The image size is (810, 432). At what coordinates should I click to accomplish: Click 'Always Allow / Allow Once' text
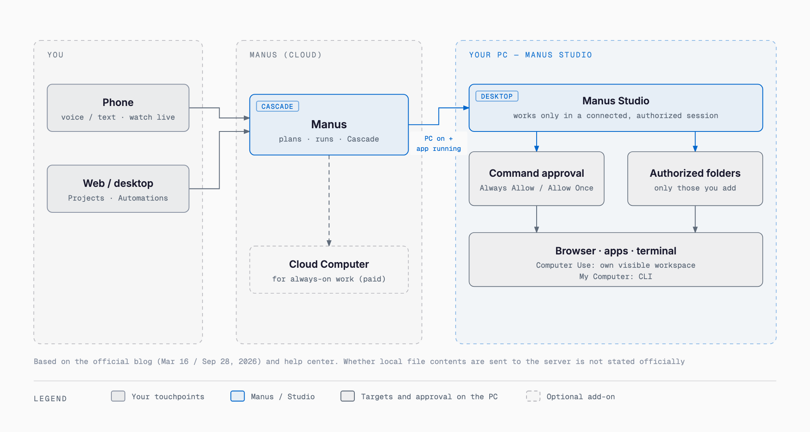536,188
